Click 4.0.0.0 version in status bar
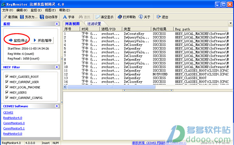Image resolution: width=234 pixels, height=145 pixels. click(x=30, y=143)
